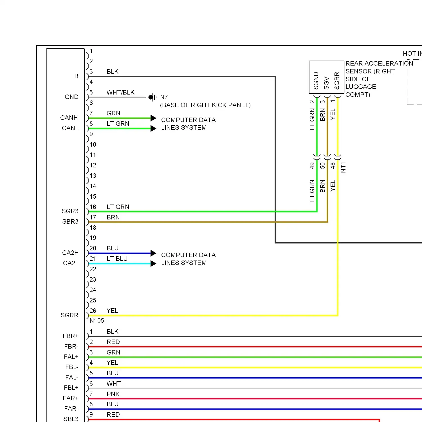Click the CANL pin label
The height and width of the screenshot is (422, 422).
point(70,128)
